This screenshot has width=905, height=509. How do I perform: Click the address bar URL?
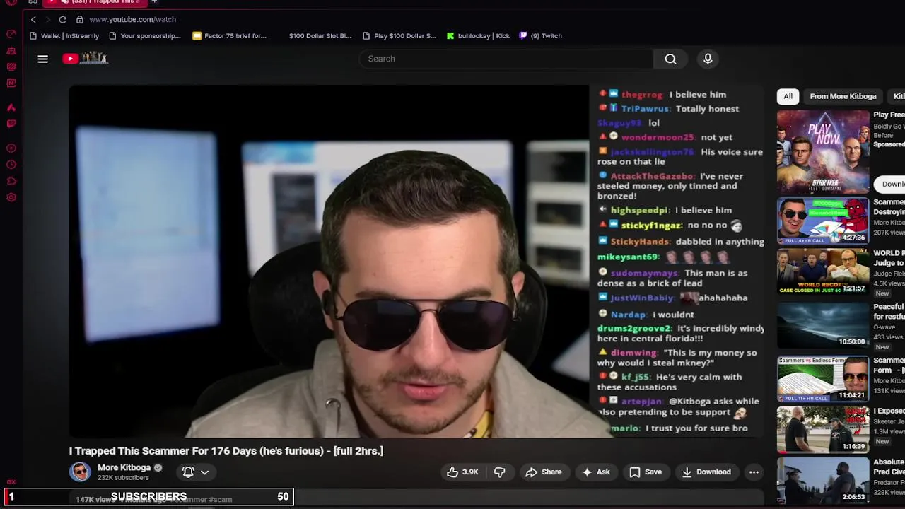click(132, 19)
